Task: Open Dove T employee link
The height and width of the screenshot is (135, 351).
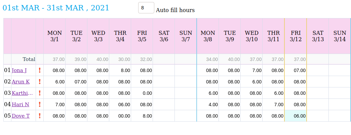Action: point(21,116)
